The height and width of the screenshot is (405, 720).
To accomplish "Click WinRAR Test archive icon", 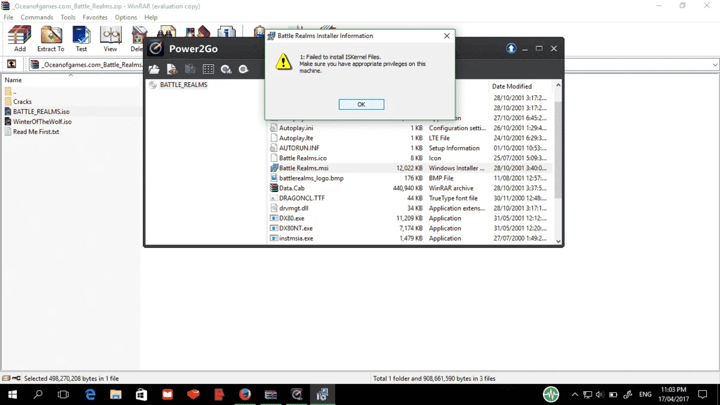I will pyautogui.click(x=81, y=40).
